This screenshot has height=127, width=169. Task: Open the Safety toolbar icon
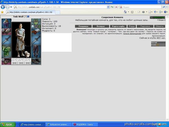155,12
